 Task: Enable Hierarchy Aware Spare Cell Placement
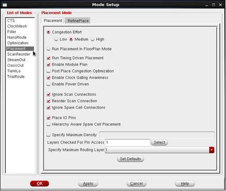click(x=48, y=124)
